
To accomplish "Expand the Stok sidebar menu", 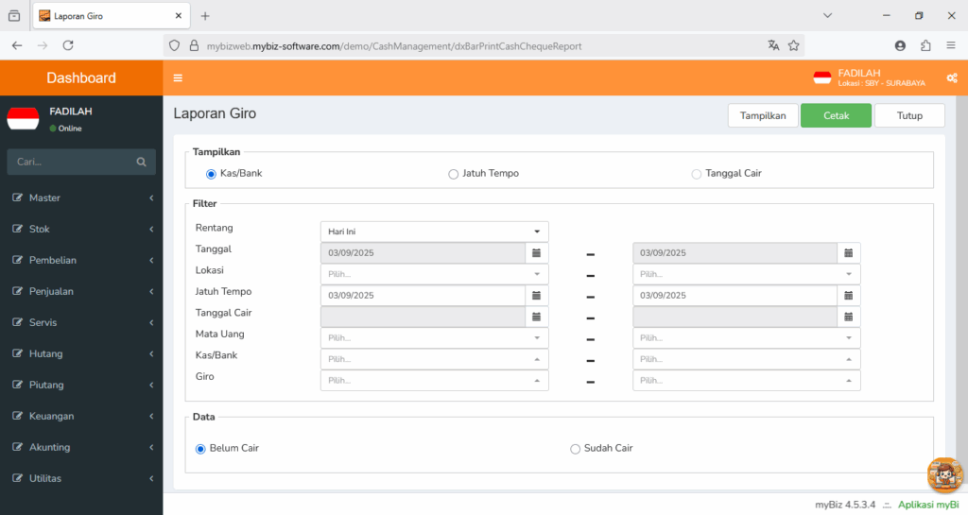I will point(81,229).
